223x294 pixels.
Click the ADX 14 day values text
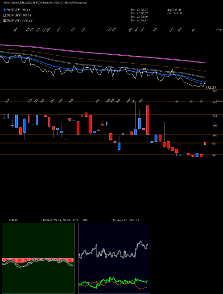pos(125,220)
